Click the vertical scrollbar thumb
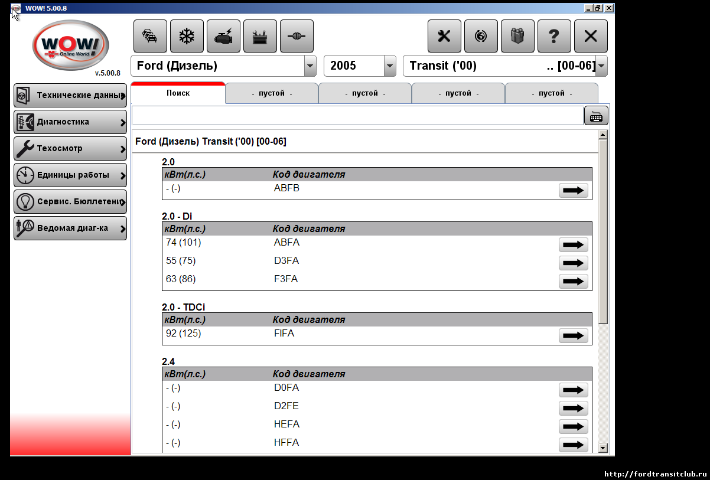 click(x=602, y=231)
